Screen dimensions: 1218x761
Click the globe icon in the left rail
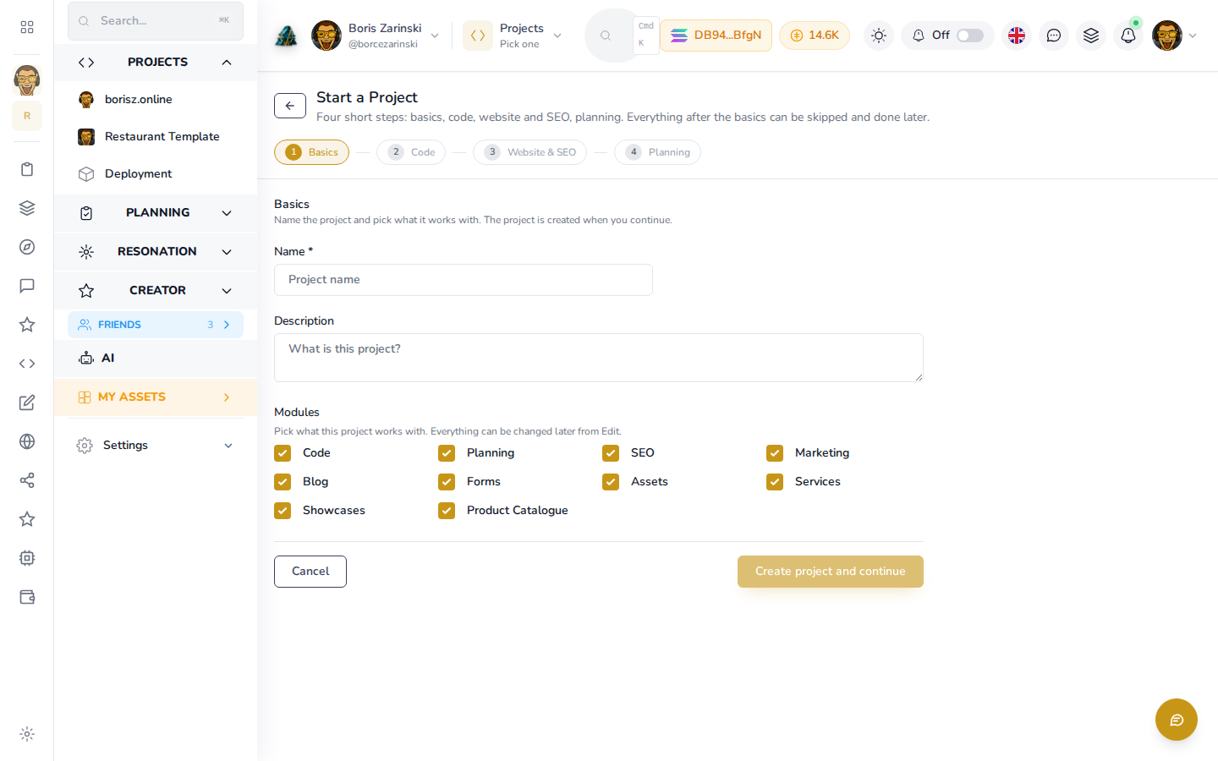pos(27,441)
